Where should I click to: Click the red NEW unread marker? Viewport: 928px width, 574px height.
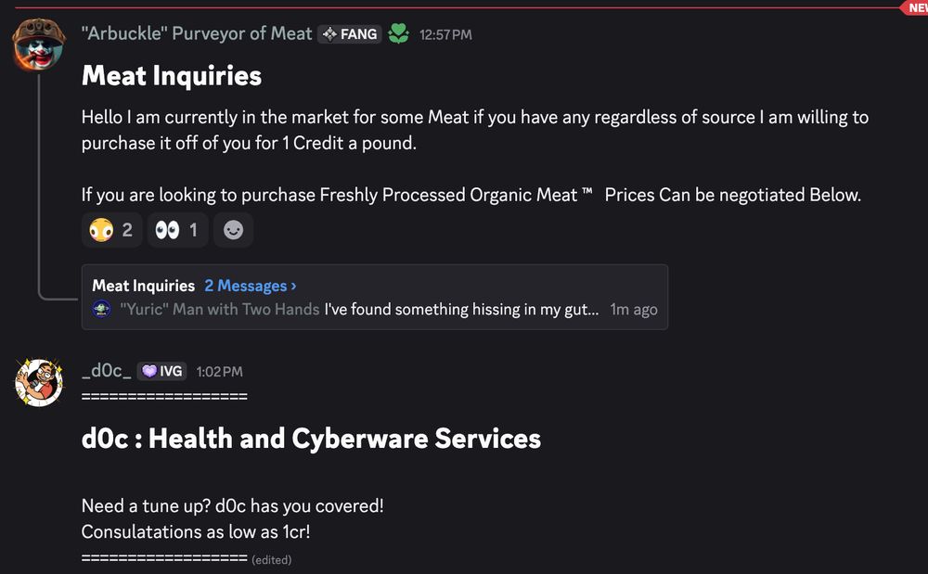[915, 7]
